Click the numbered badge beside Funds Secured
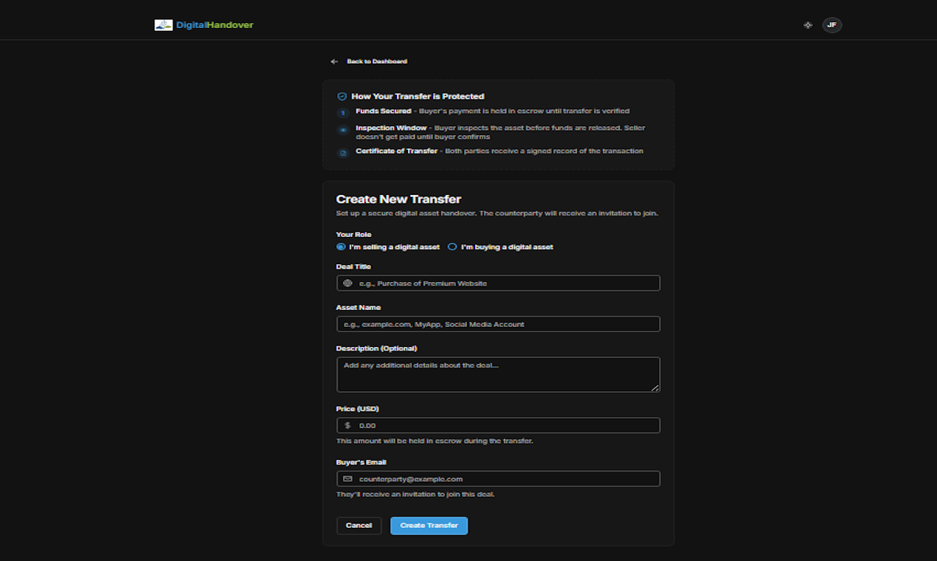Viewport: 937px width, 561px height. pos(342,112)
